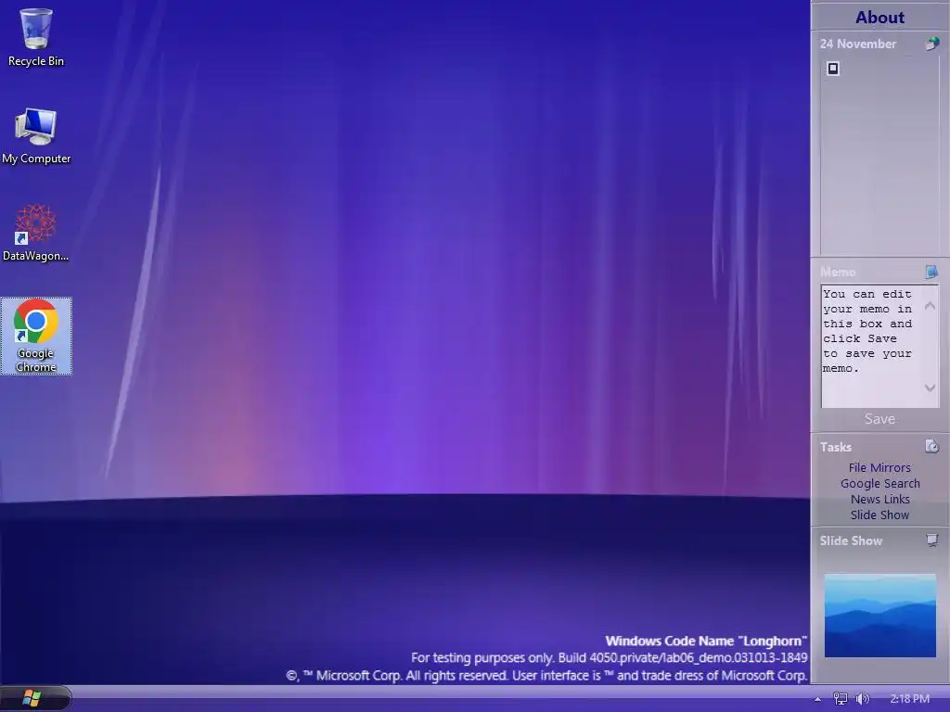This screenshot has height=712, width=950.
Task: Click the blue mountains slide show thumbnail
Action: (879, 616)
